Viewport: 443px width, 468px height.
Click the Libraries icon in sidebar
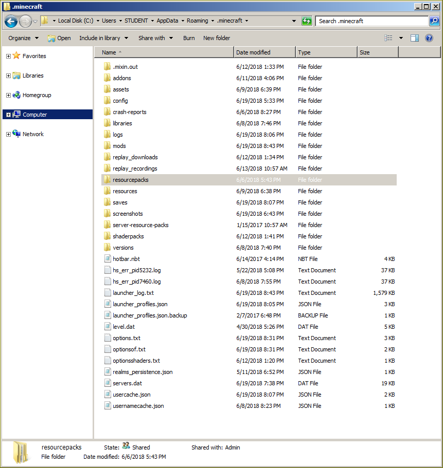pos(16,76)
